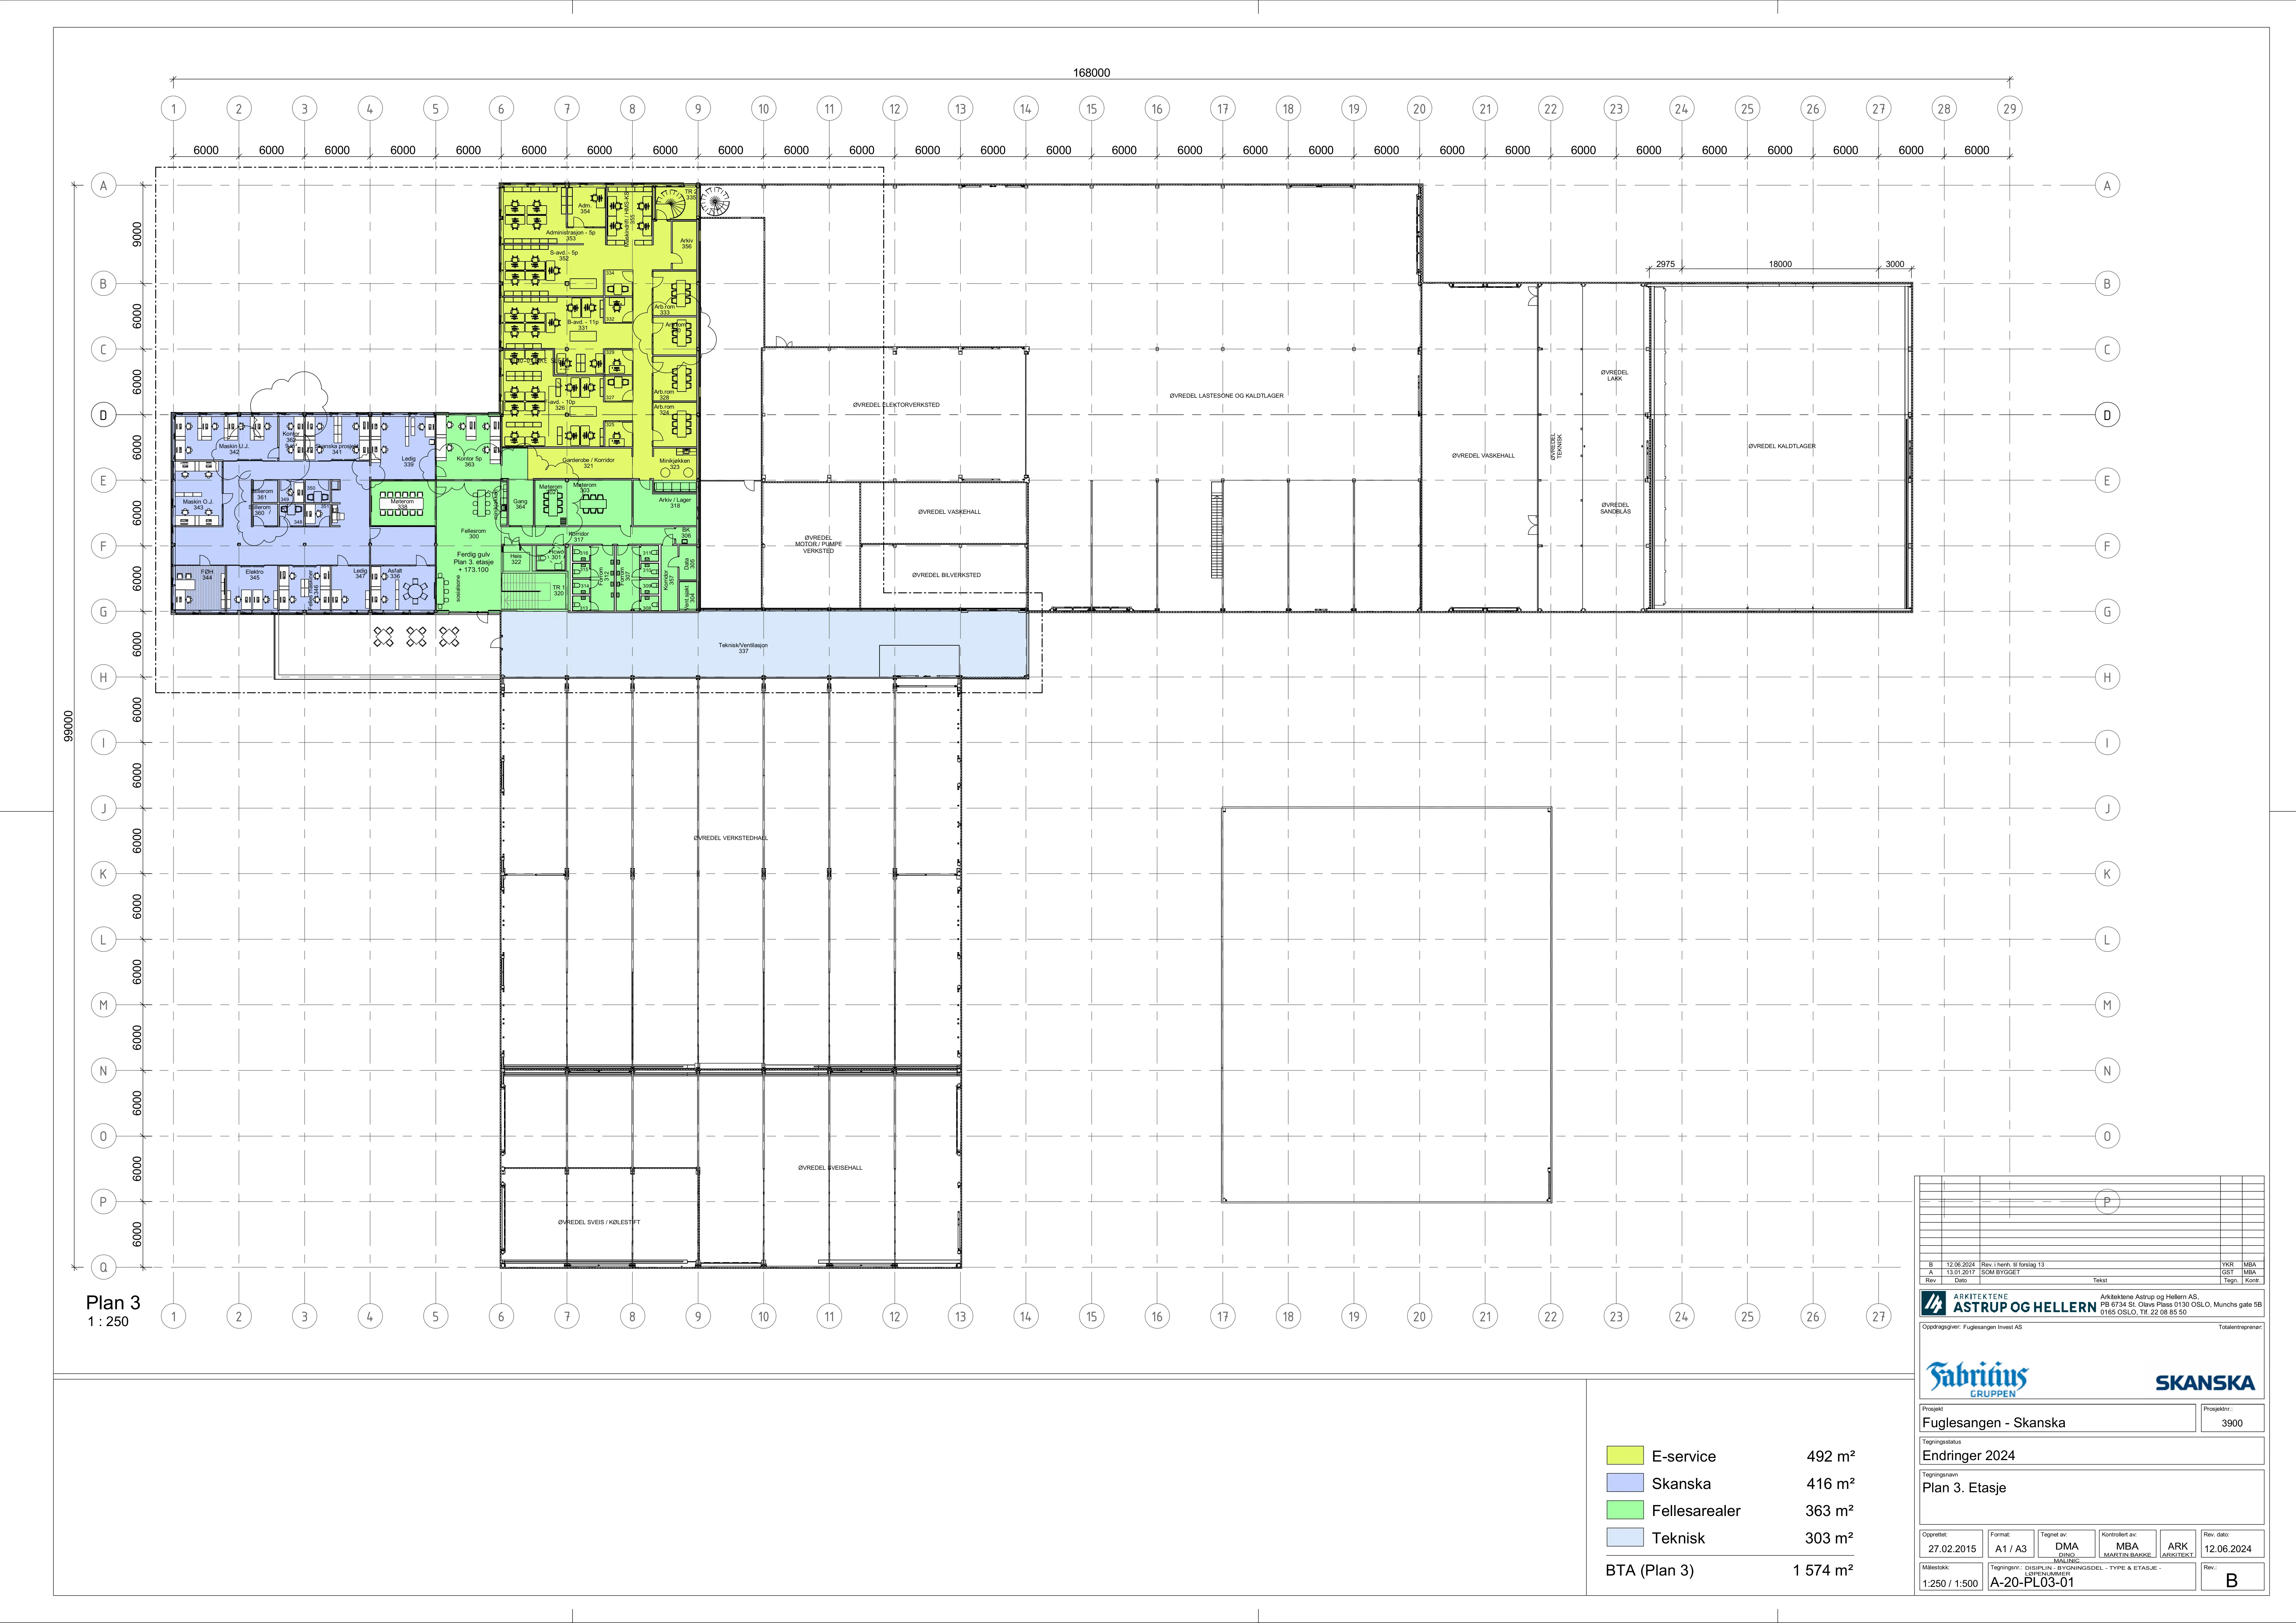Click the Elektro 345 room label

[255, 574]
